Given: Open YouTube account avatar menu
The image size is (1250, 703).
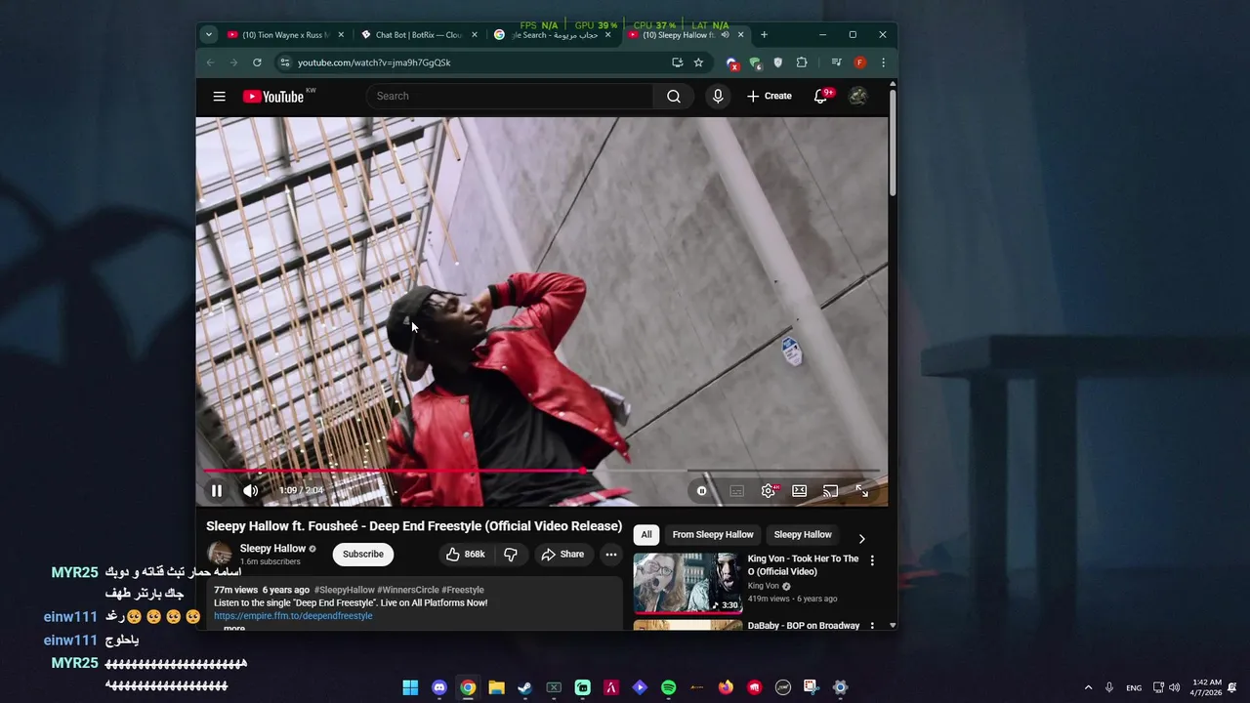Looking at the screenshot, I should pos(857,96).
